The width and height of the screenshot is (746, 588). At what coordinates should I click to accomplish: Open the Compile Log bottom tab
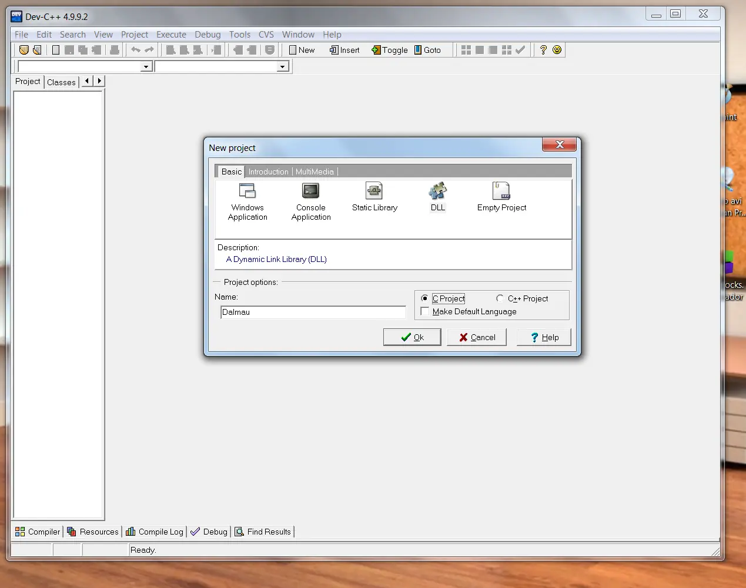click(x=155, y=532)
